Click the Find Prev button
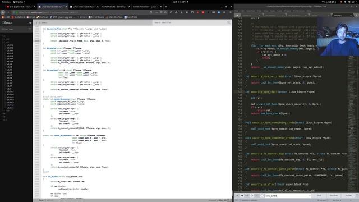Screen dimensions: 359x202 pyautogui.click(x=334, y=196)
